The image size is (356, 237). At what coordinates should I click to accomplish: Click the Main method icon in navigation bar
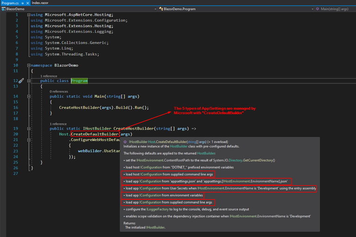coord(318,9)
